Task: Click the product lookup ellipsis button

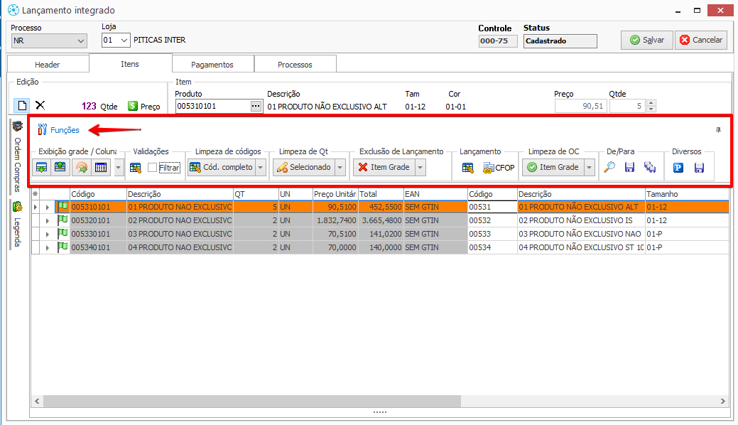Action: pos(256,106)
